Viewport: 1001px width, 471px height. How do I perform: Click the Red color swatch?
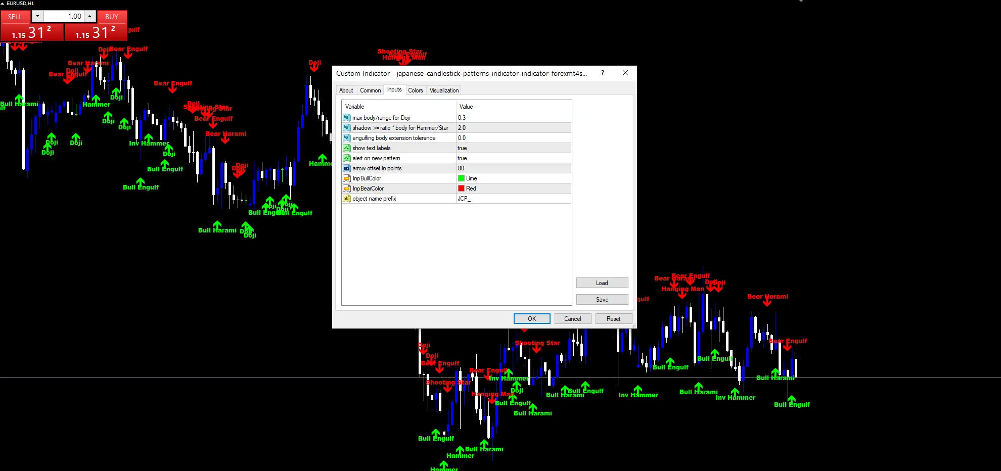(461, 189)
